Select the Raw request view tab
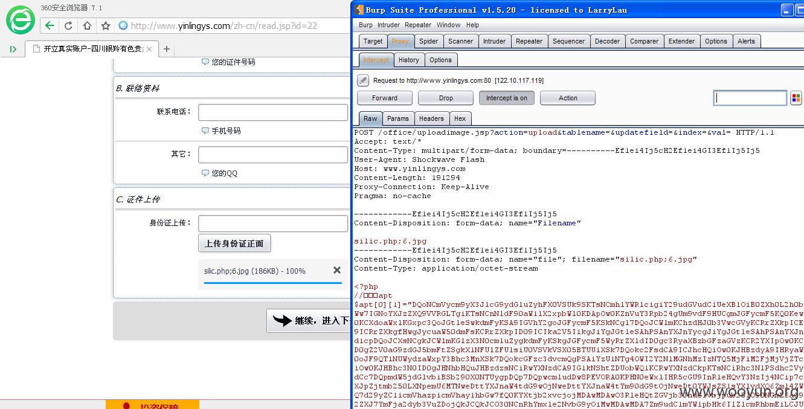The width and height of the screenshot is (804, 409). coord(370,118)
